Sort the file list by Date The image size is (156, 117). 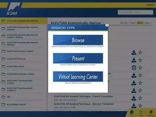click(x=147, y=23)
